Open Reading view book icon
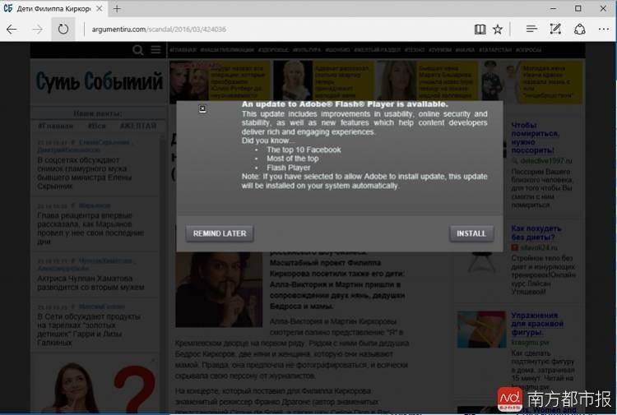617x415 pixels. click(x=480, y=30)
